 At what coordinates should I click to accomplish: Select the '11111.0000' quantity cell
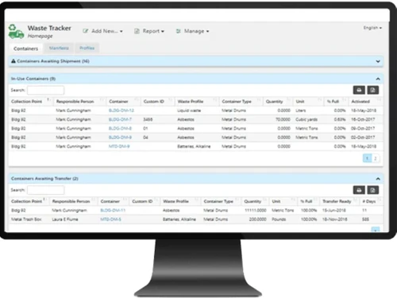click(256, 210)
